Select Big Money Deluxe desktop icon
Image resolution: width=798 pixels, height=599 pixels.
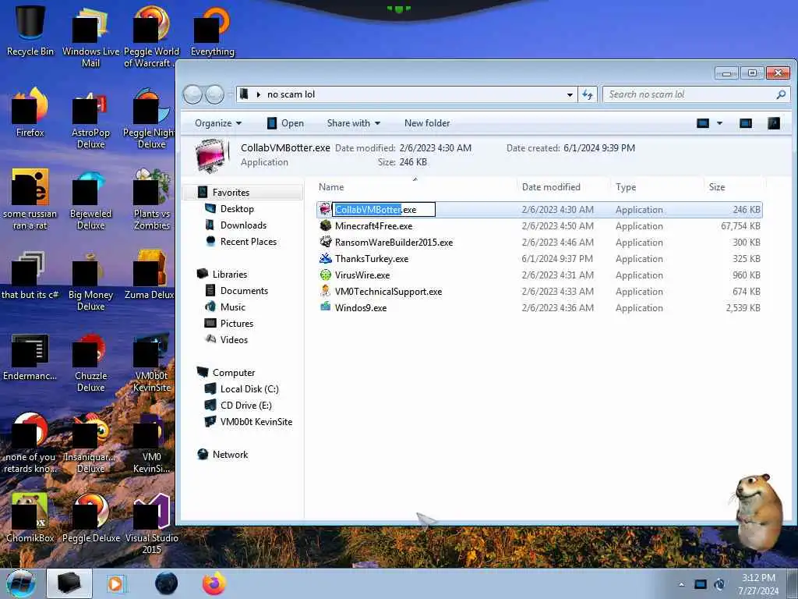click(90, 281)
